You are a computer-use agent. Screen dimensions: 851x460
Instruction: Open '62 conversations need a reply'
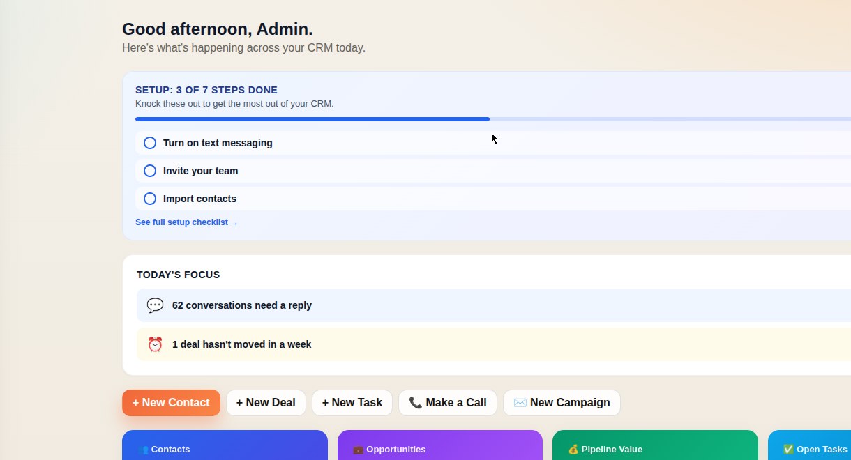494,305
